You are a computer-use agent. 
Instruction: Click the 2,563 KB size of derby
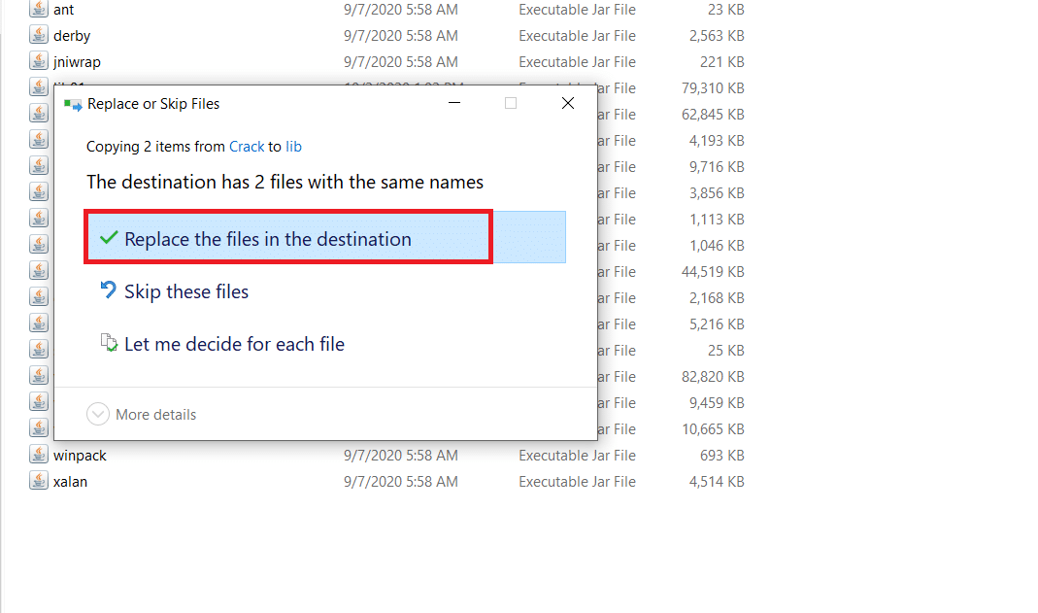(x=717, y=36)
